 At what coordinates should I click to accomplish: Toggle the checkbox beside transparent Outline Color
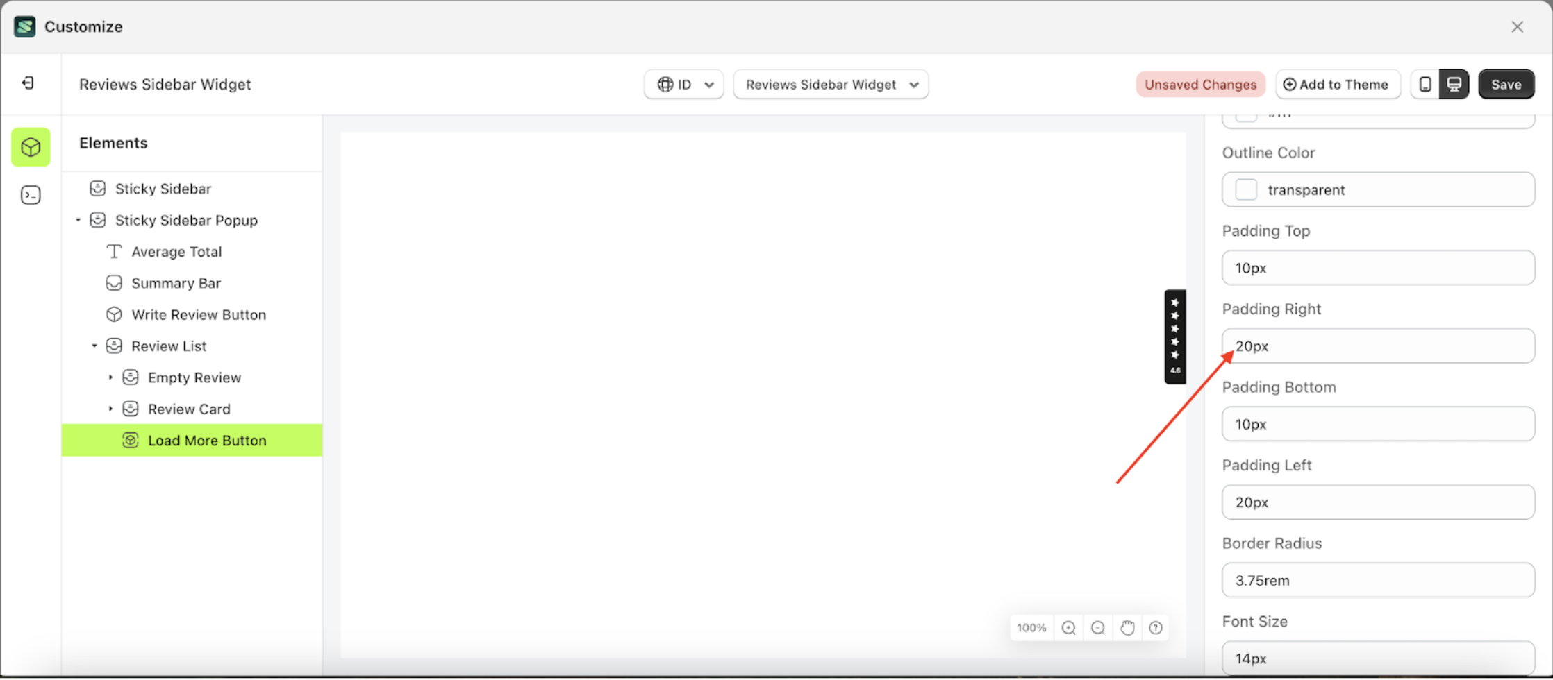tap(1245, 189)
